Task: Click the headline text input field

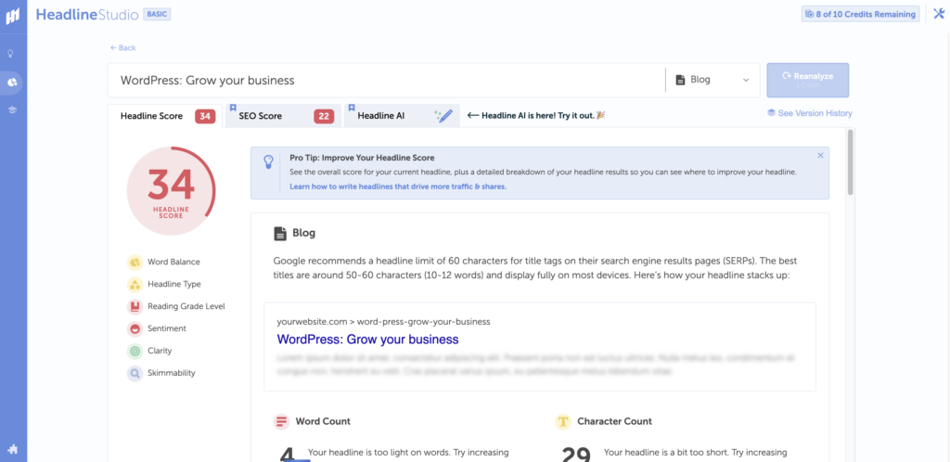Action: pos(388,80)
